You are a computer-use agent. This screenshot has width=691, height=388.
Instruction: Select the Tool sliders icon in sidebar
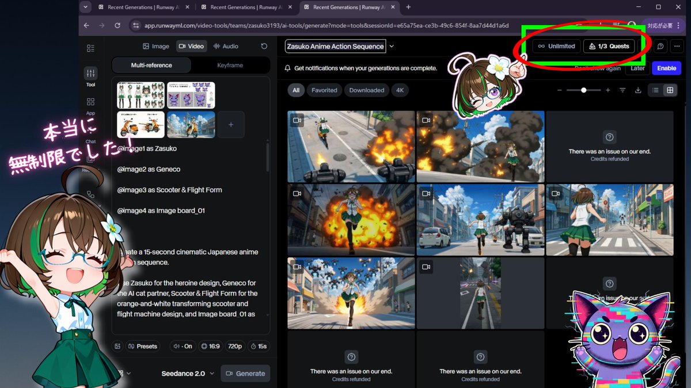[90, 74]
